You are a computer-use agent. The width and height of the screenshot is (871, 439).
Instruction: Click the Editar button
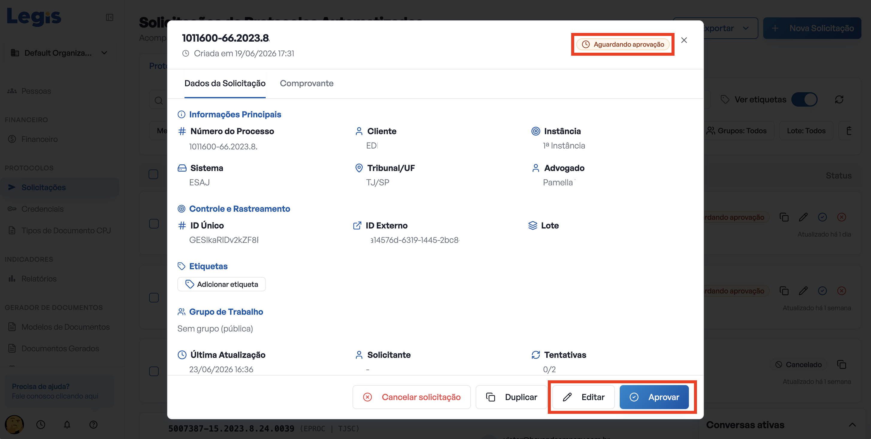583,397
